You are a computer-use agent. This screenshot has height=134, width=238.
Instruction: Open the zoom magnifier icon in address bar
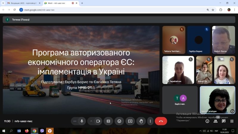208,10
